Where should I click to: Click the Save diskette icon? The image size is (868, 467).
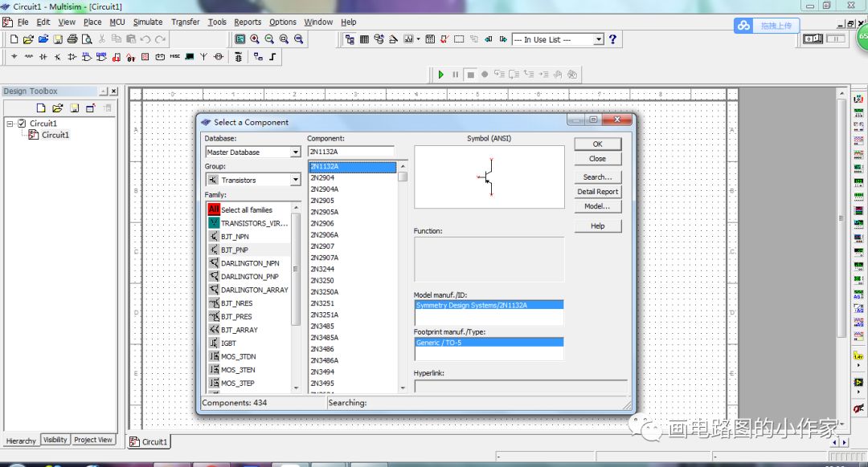58,39
